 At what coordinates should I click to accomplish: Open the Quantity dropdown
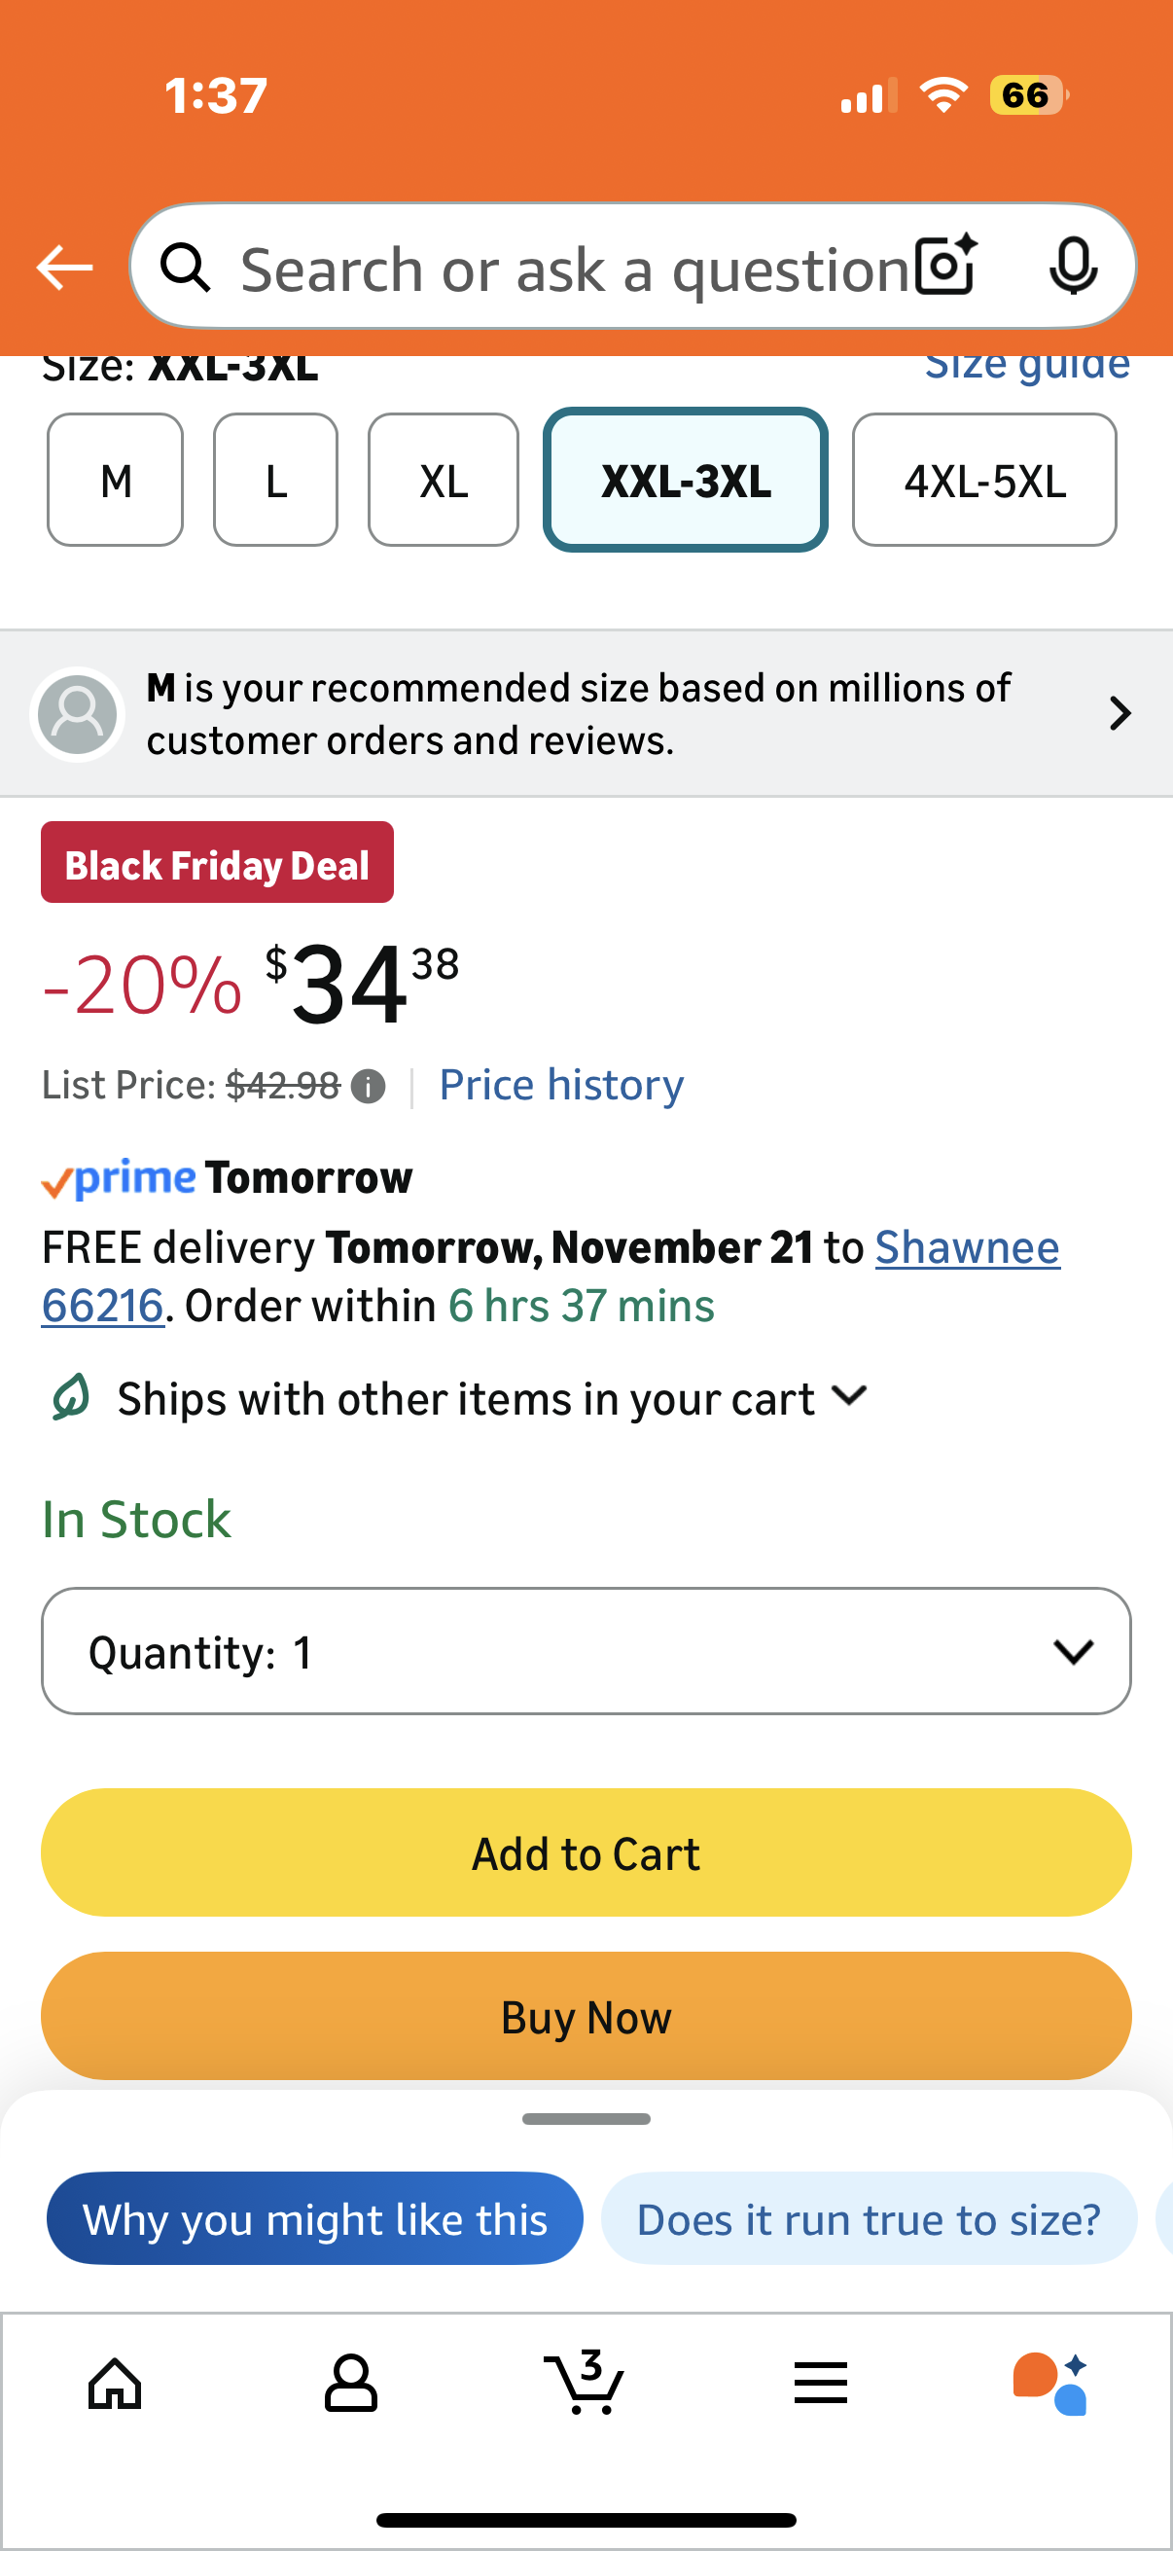point(586,1651)
